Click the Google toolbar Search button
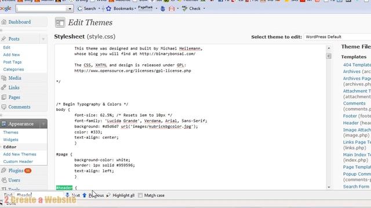The image size is (371, 208). [x=86, y=9]
